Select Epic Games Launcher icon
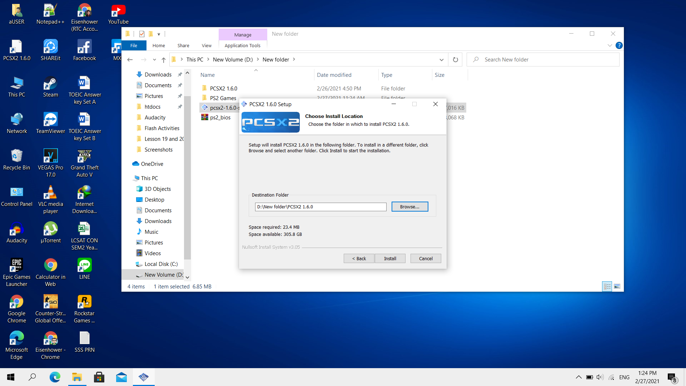686x386 pixels. (16, 272)
